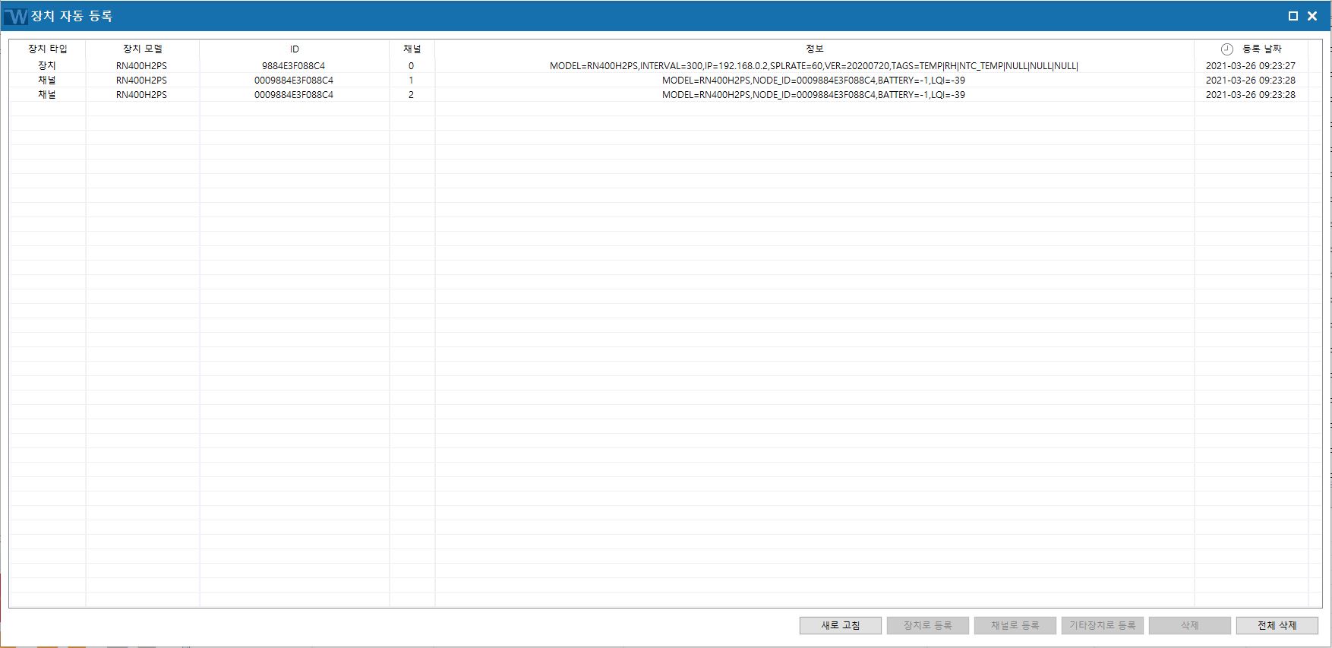Viewport: 1332px width, 648px height.
Task: Click channel value 0 in the 채널 column
Action: [x=412, y=66]
